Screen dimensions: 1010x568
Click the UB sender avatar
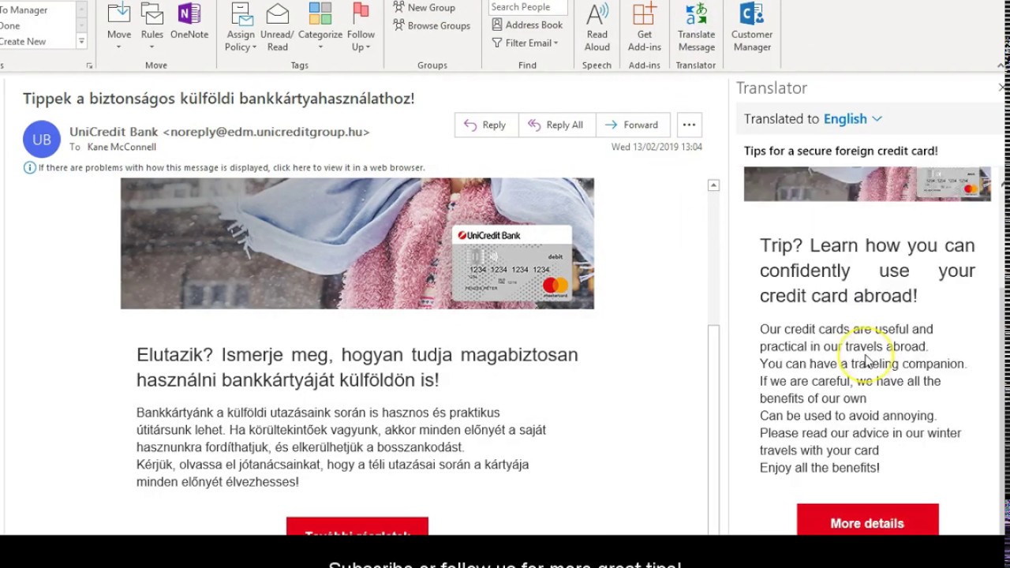point(42,140)
